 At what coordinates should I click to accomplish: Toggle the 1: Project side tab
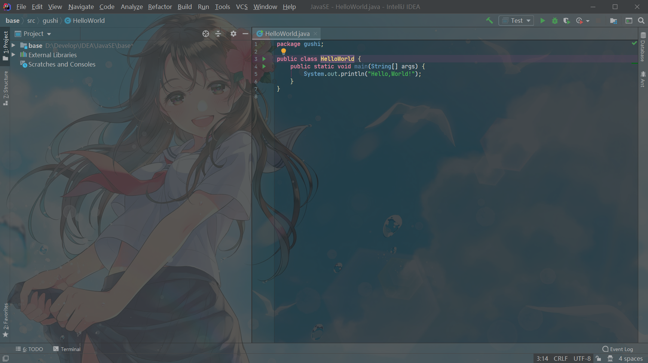pos(5,46)
